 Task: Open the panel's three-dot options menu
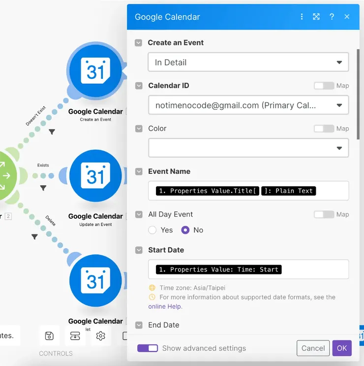302,17
